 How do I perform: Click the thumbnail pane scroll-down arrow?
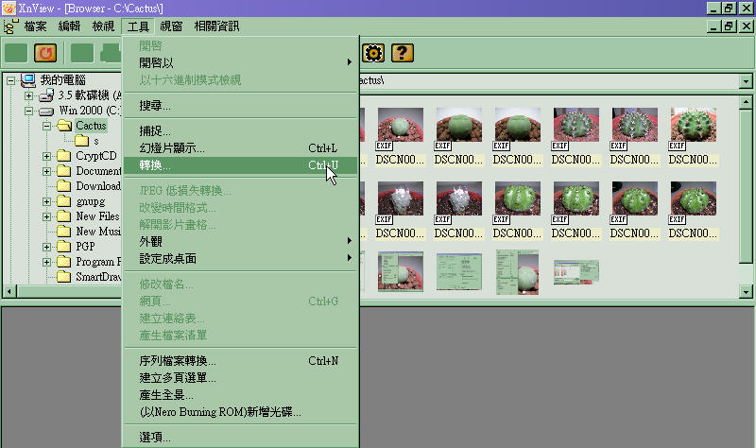pos(746,291)
